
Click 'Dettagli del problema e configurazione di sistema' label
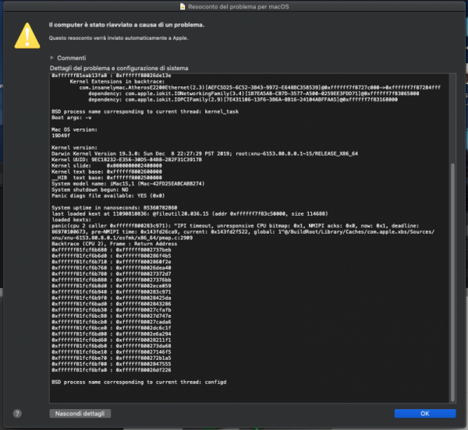pyautogui.click(x=119, y=69)
